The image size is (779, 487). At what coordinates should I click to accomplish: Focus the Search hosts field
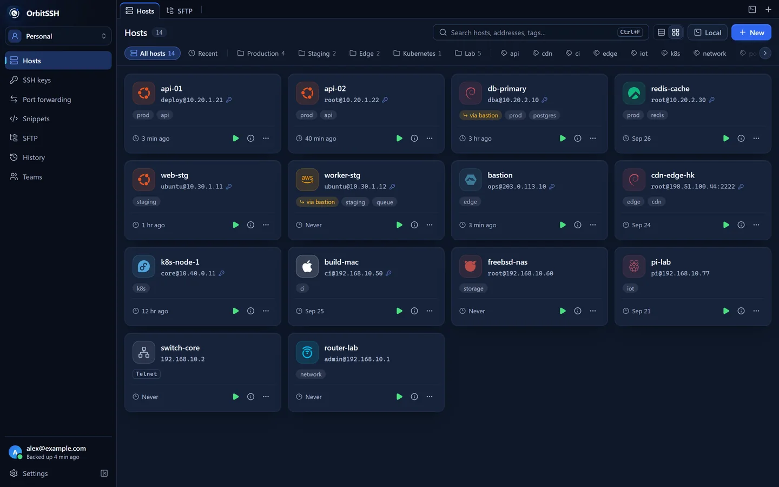540,32
